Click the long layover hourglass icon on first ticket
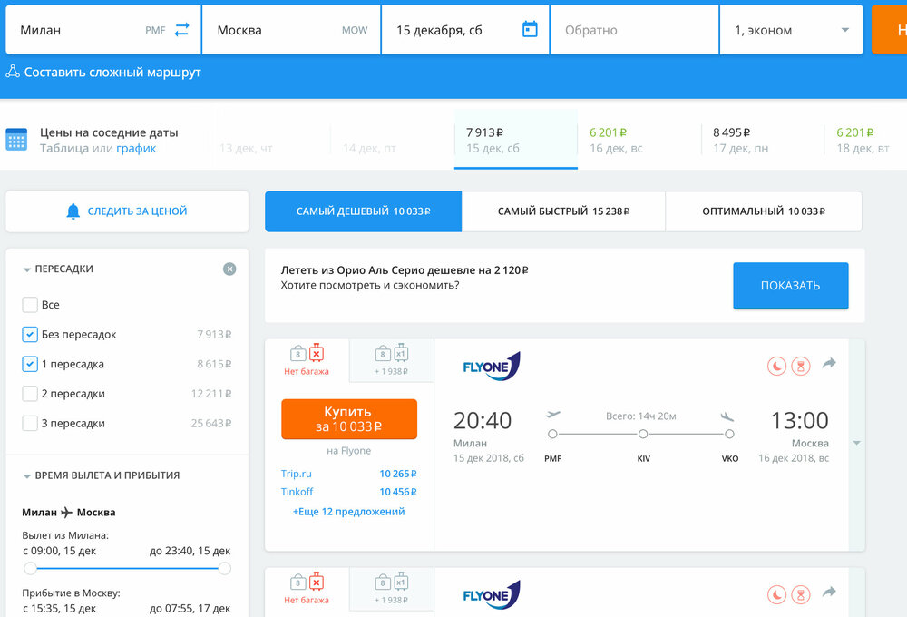The width and height of the screenshot is (907, 617). pos(801,366)
